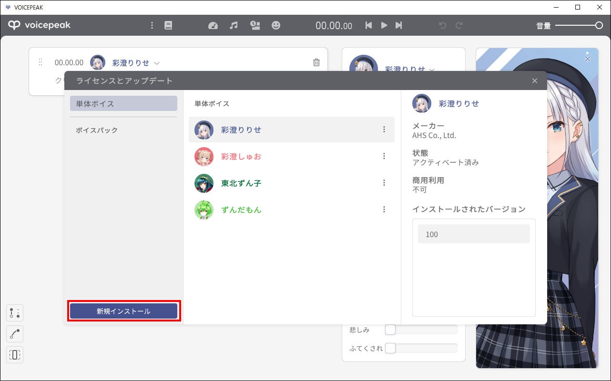Open options menu for ずんだもん
The image size is (611, 381).
pyautogui.click(x=384, y=210)
